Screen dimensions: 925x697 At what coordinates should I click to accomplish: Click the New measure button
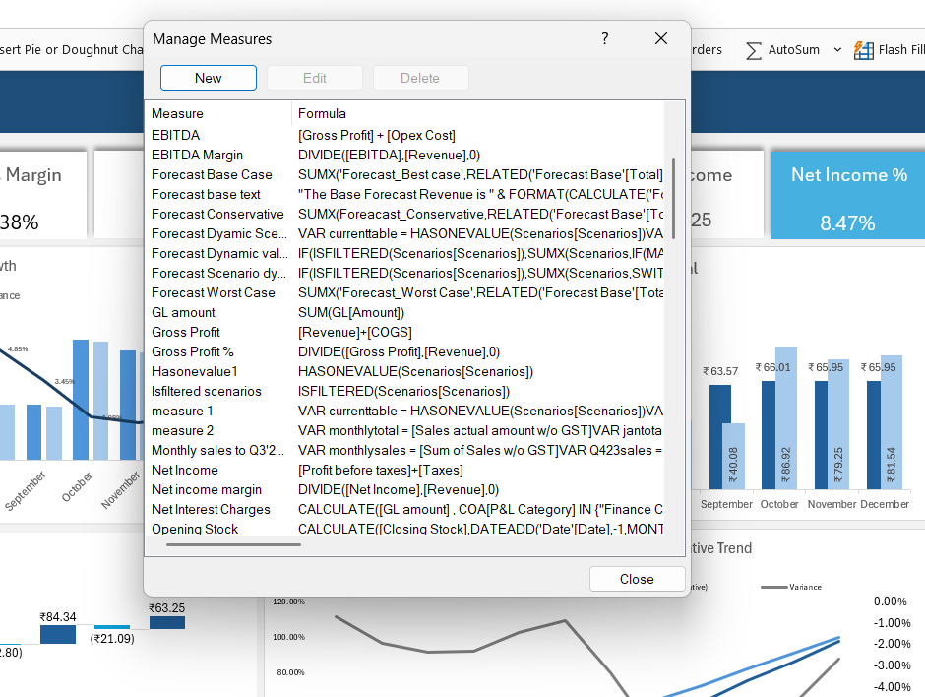[x=209, y=78]
